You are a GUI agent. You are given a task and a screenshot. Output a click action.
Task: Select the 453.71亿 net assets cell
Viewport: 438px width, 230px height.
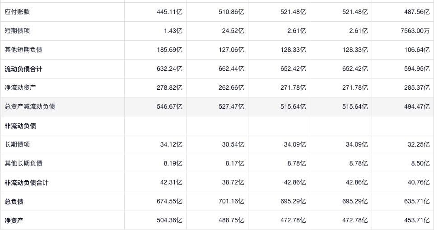coord(417,221)
